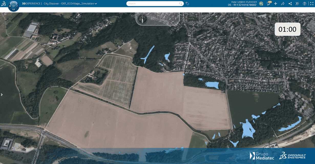Open the tag icon next to search
The height and width of the screenshot is (164, 315).
(187, 4)
